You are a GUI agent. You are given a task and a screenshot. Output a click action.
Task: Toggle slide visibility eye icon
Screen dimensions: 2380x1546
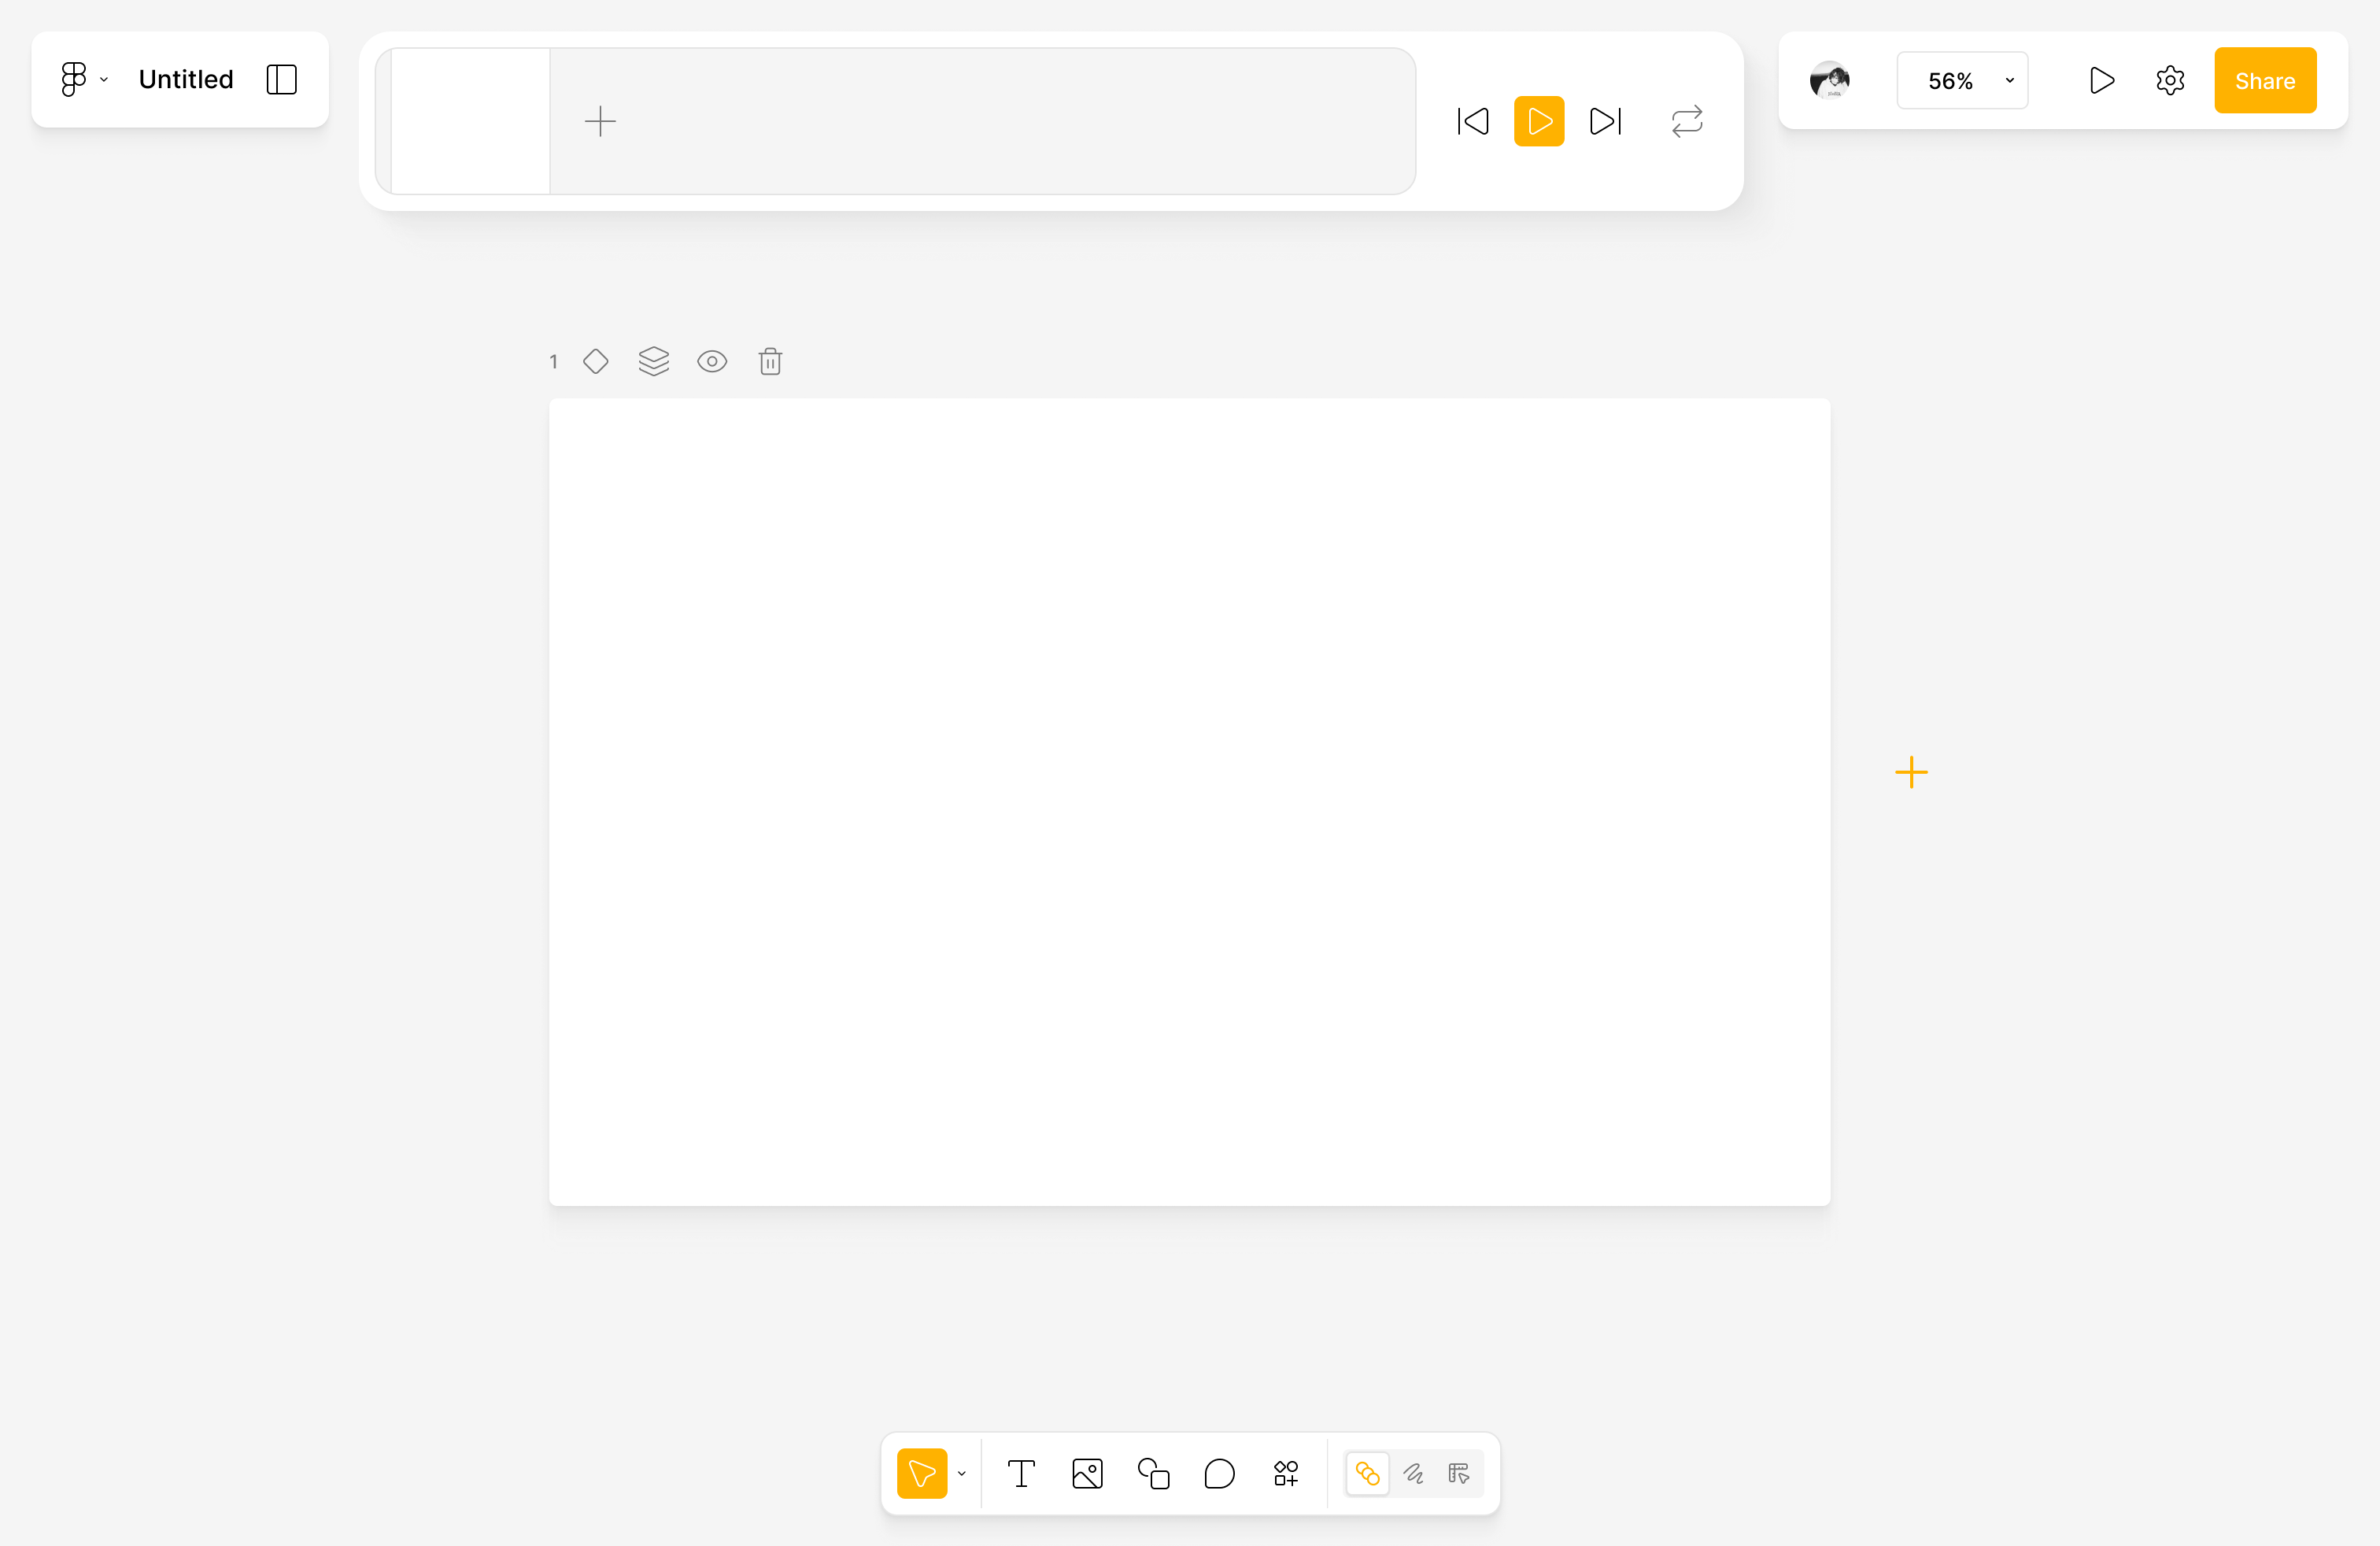pos(712,361)
